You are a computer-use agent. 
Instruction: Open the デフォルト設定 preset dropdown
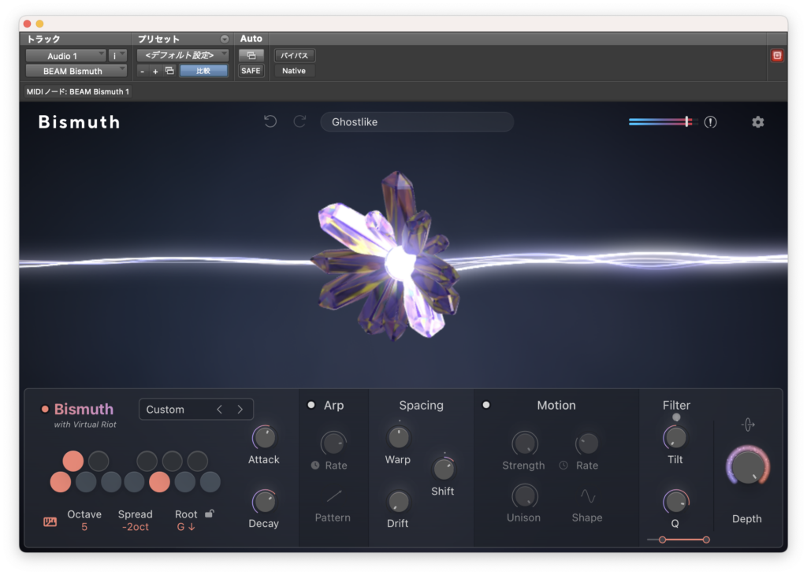click(183, 56)
